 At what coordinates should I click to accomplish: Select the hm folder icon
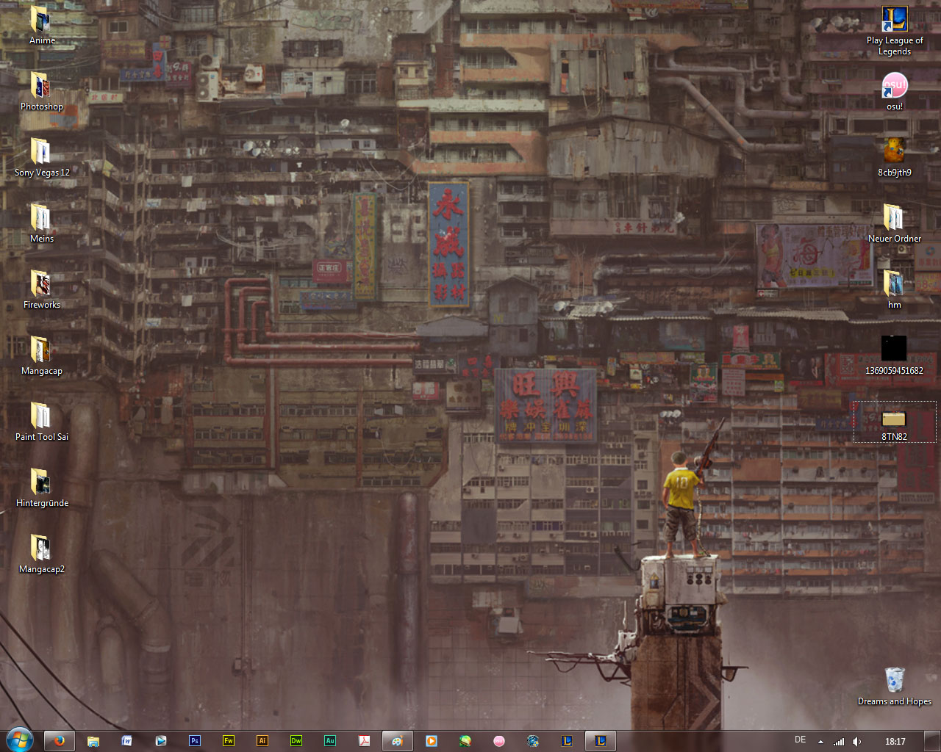894,290
